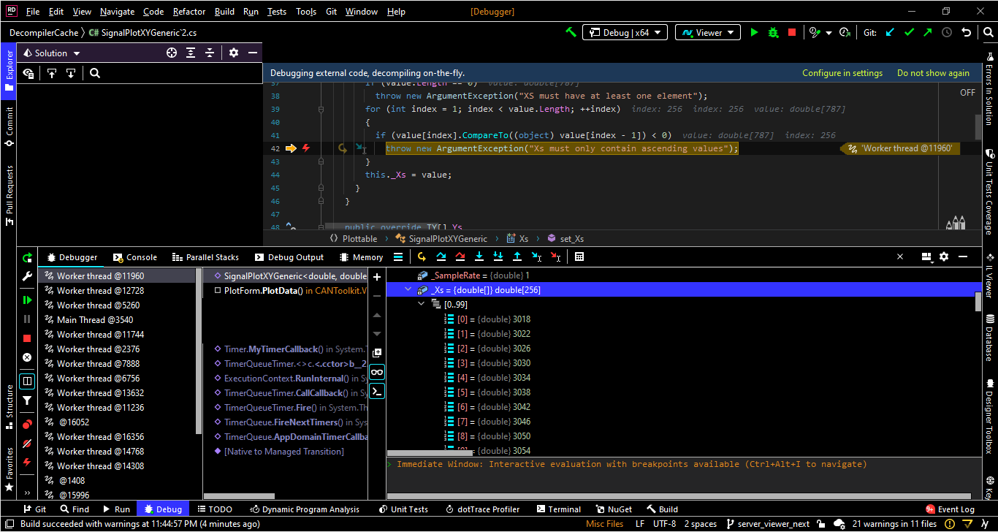Click the Step Out debugger icon
Image resolution: width=998 pixels, height=532 pixels.
tap(517, 256)
